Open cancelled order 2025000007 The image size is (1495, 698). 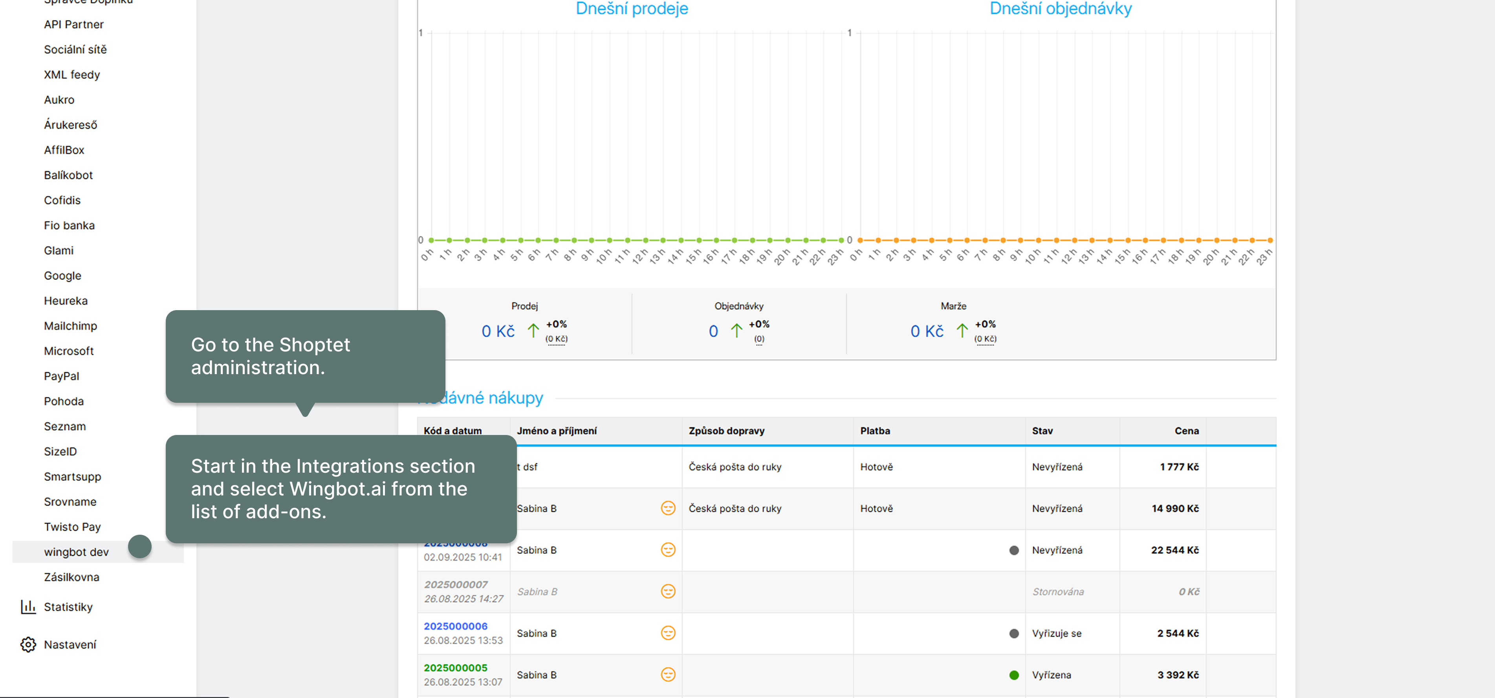tap(456, 584)
